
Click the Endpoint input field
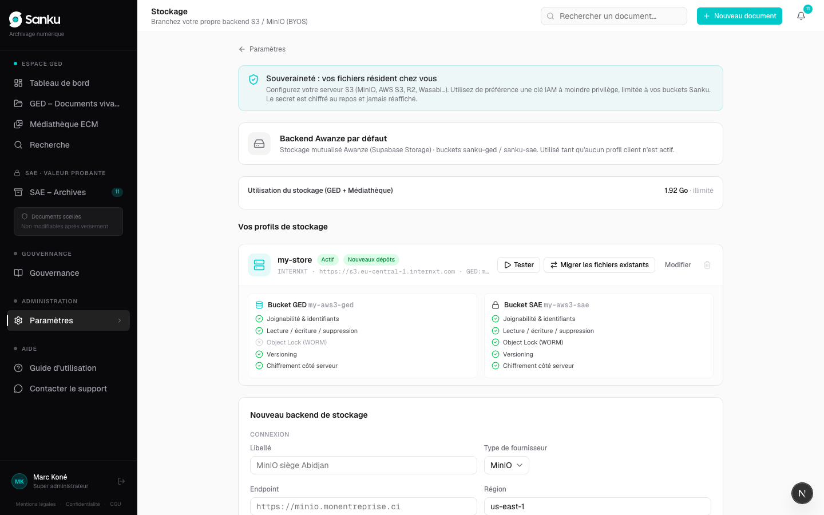[363, 506]
